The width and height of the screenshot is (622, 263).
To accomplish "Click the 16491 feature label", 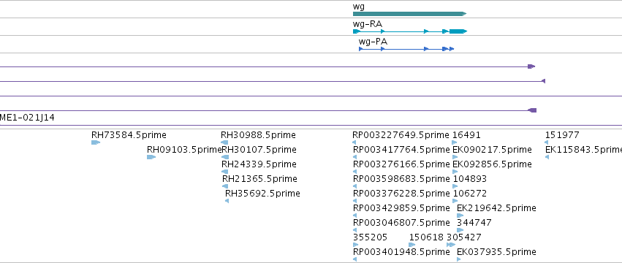I will [466, 135].
